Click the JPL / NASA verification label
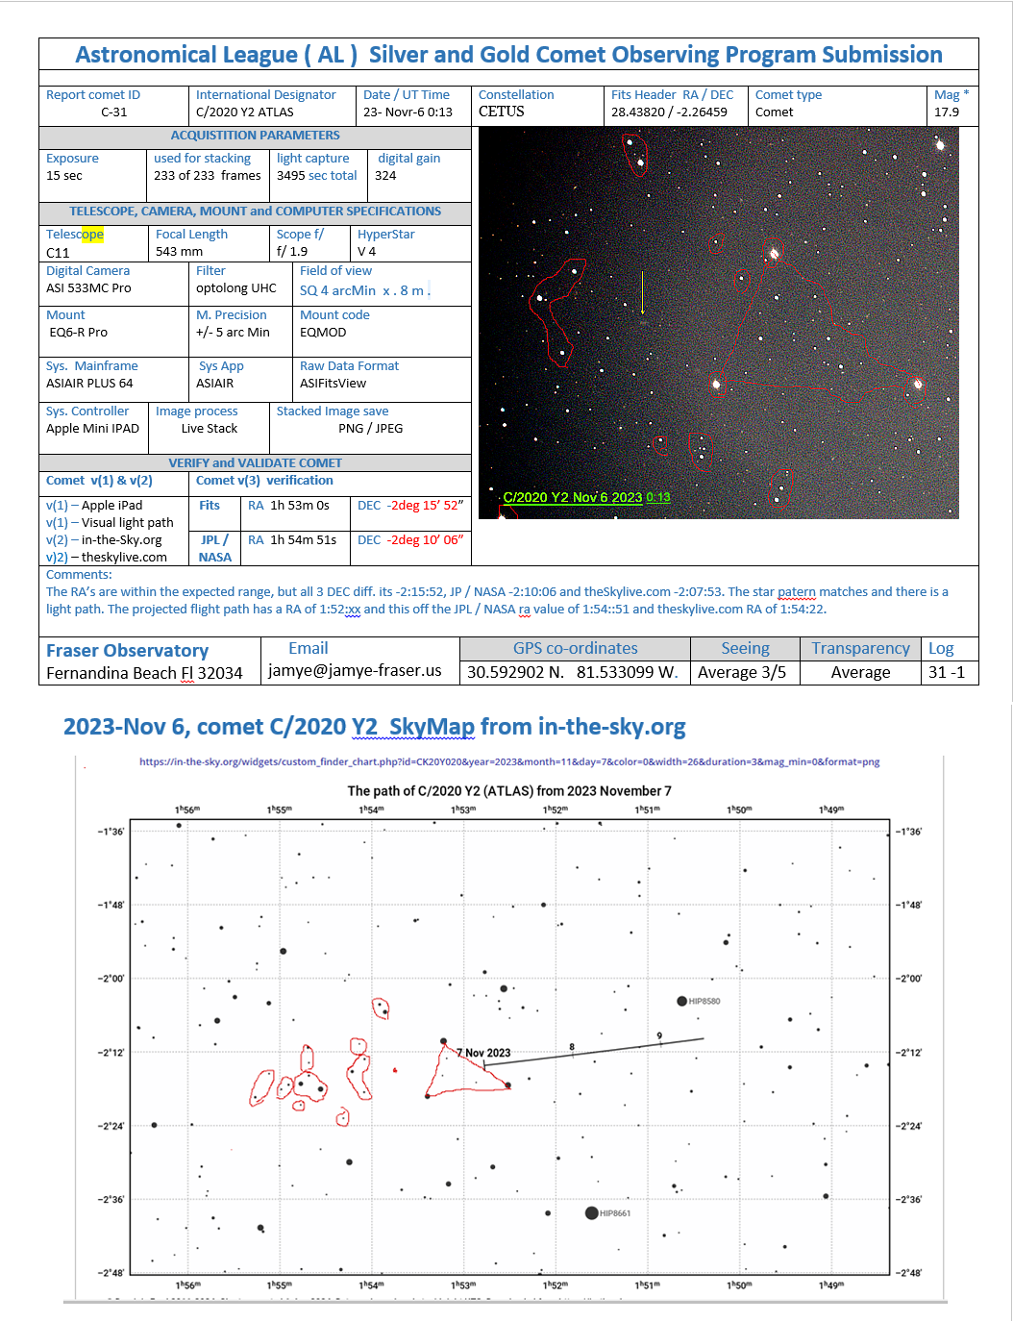This screenshot has height=1321, width=1013. (x=214, y=548)
